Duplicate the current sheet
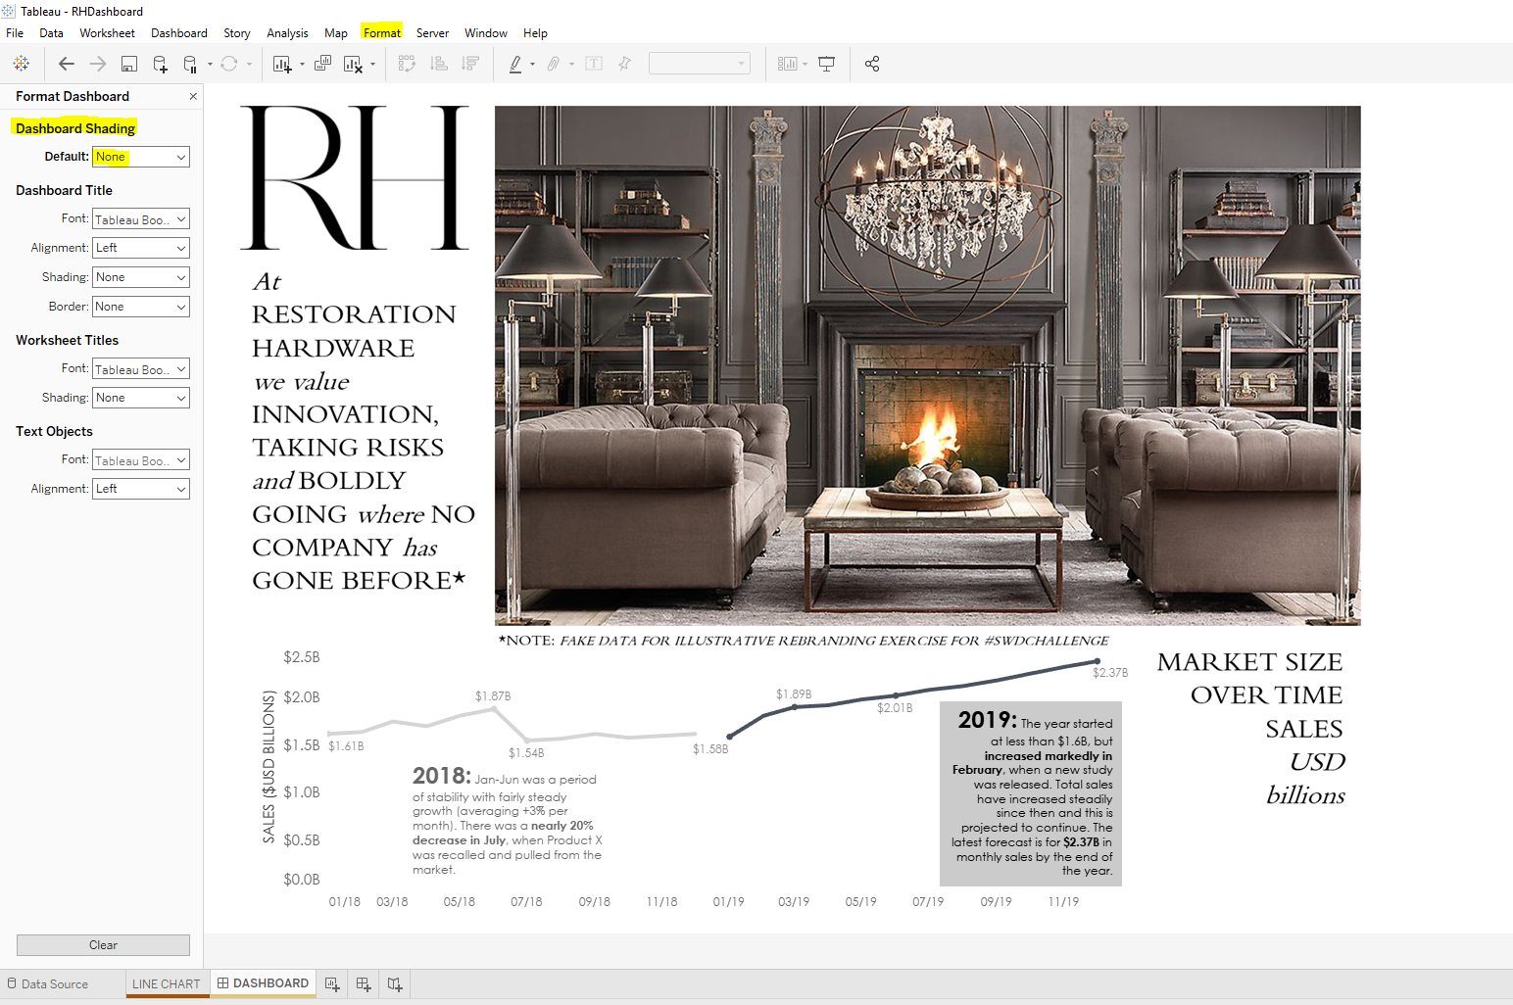 [x=322, y=64]
